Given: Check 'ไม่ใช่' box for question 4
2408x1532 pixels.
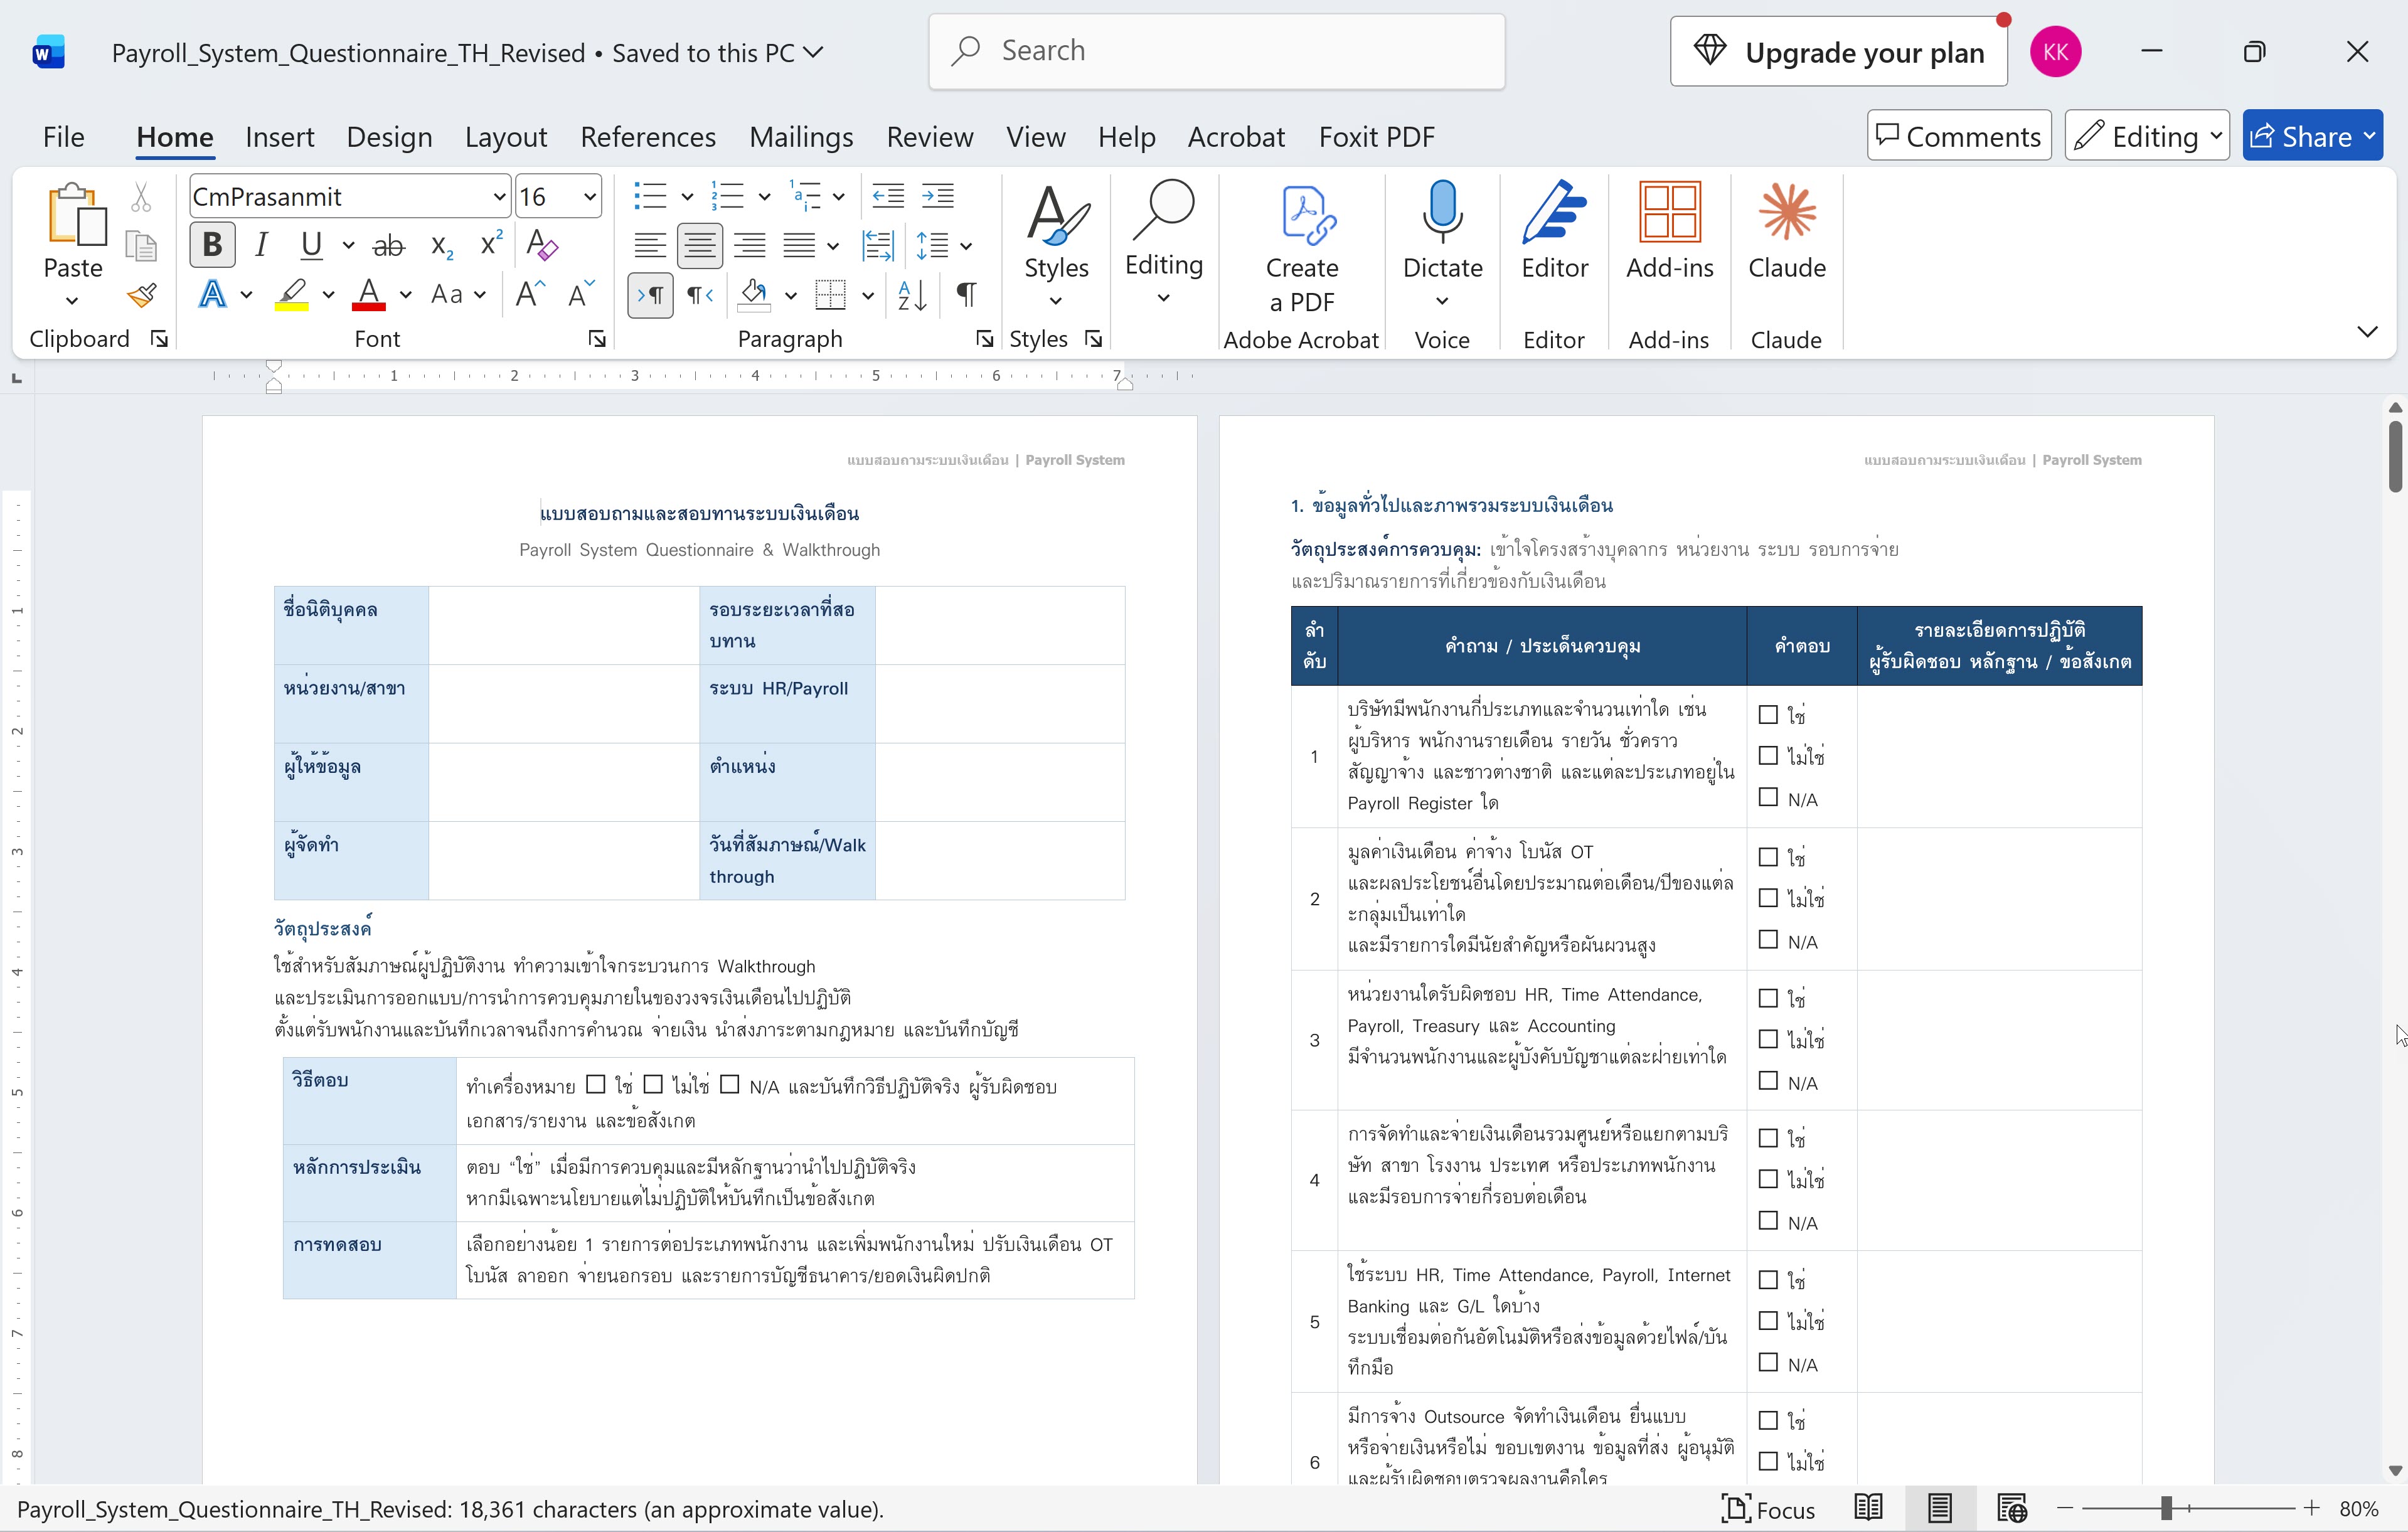Looking at the screenshot, I should click(1768, 1180).
